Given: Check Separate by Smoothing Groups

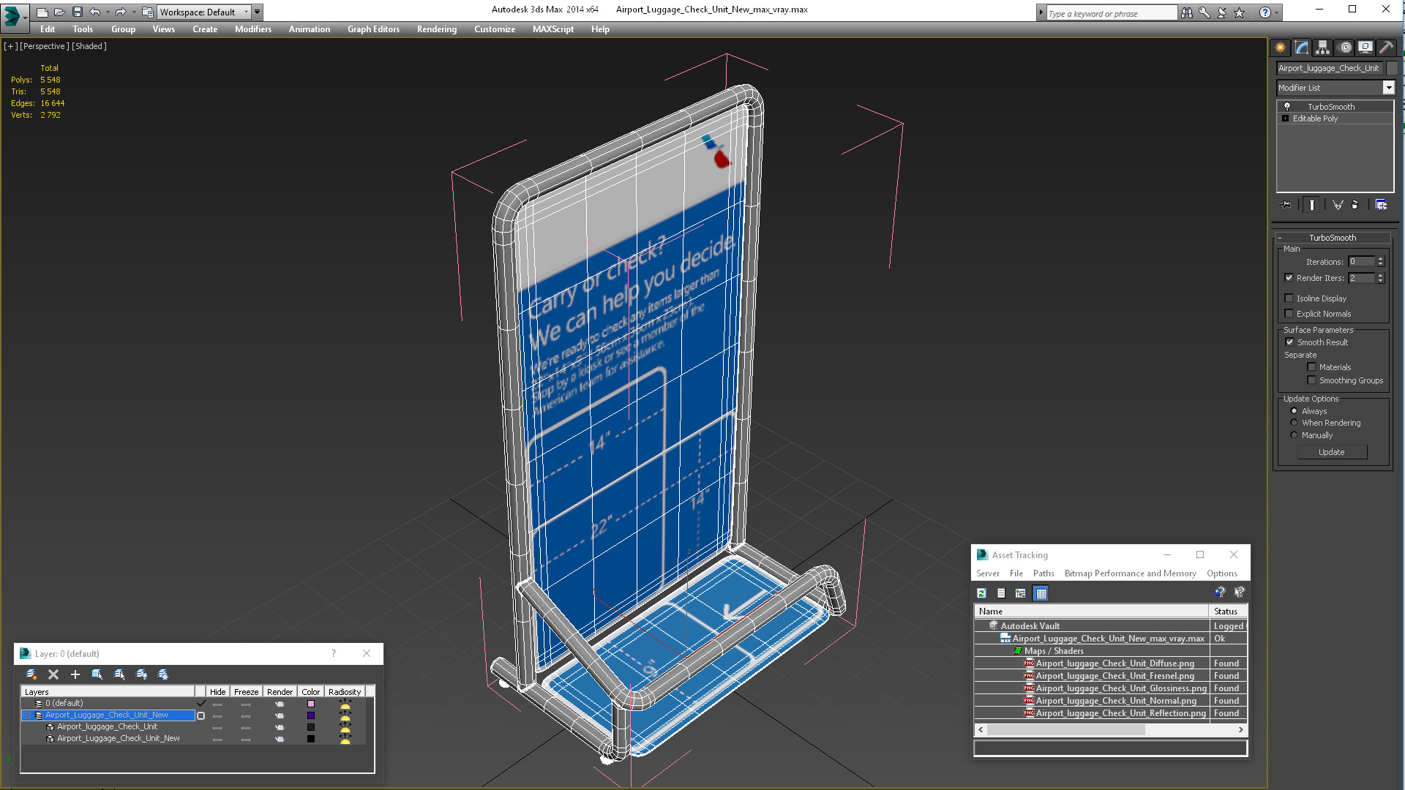Looking at the screenshot, I should pos(1311,380).
